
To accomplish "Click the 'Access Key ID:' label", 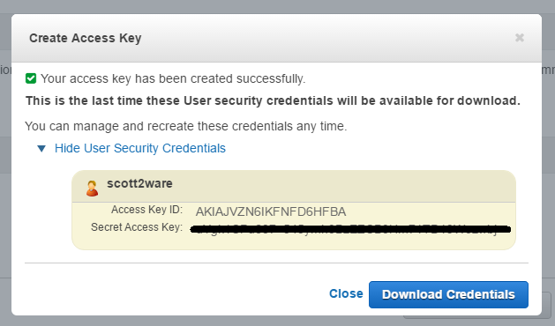I will click(x=146, y=210).
